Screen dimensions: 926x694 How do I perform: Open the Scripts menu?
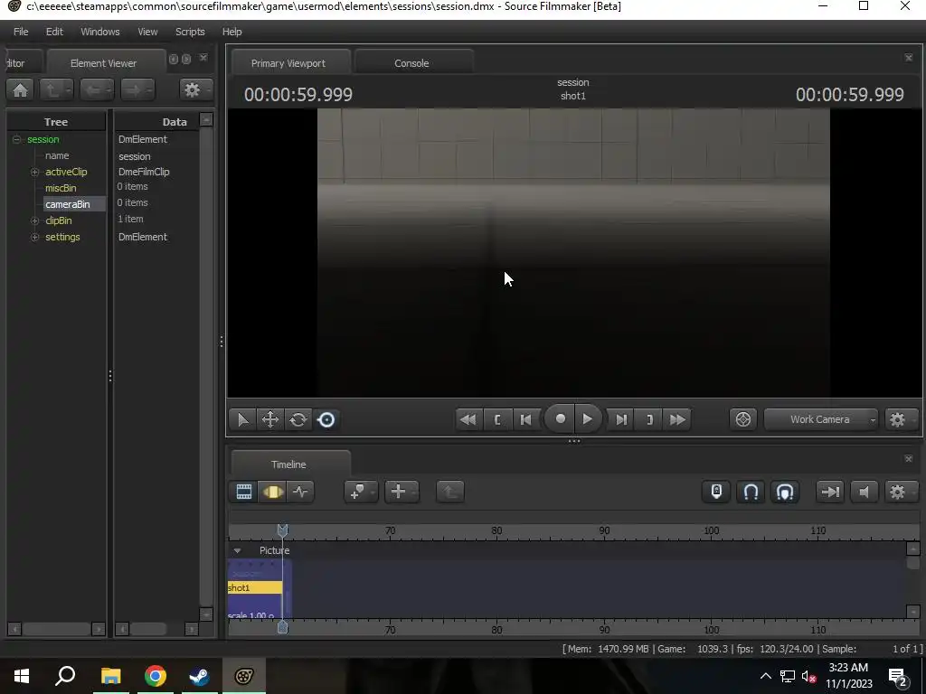190,32
